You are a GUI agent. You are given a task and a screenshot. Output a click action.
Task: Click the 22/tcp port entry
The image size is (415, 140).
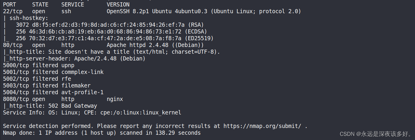pos(13,11)
